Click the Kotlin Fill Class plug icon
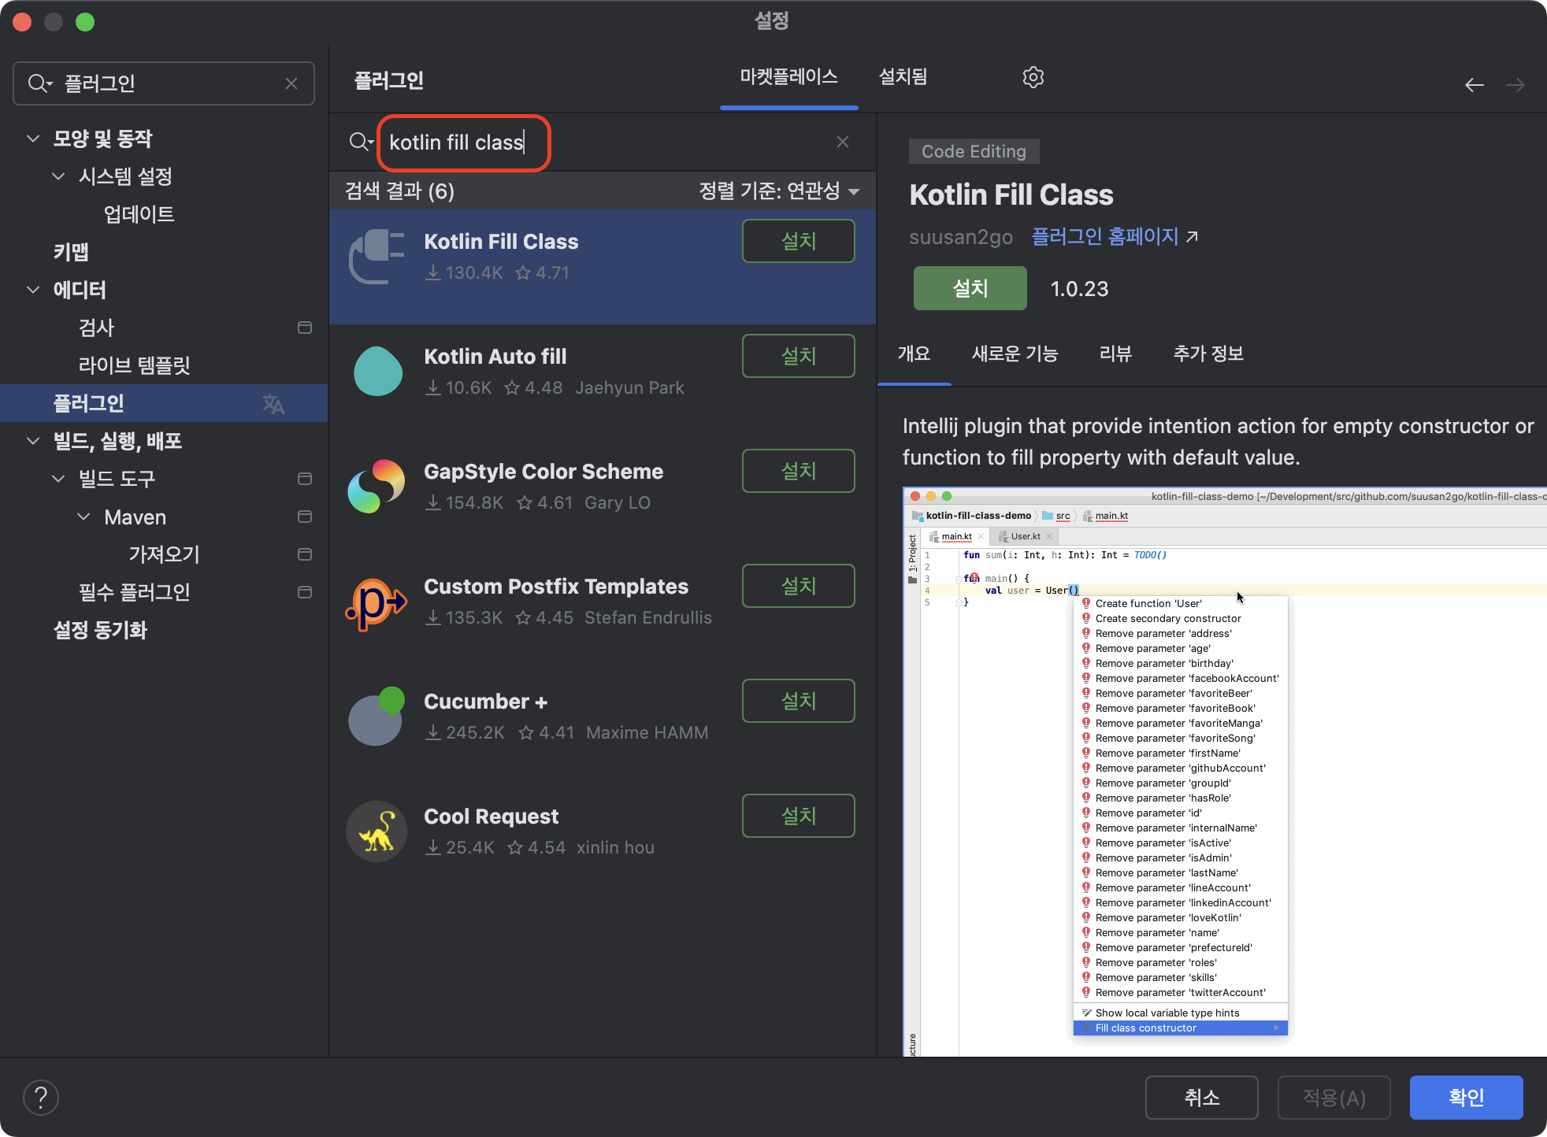 (377, 257)
